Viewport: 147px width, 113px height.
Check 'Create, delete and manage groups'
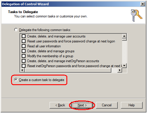click(24, 51)
